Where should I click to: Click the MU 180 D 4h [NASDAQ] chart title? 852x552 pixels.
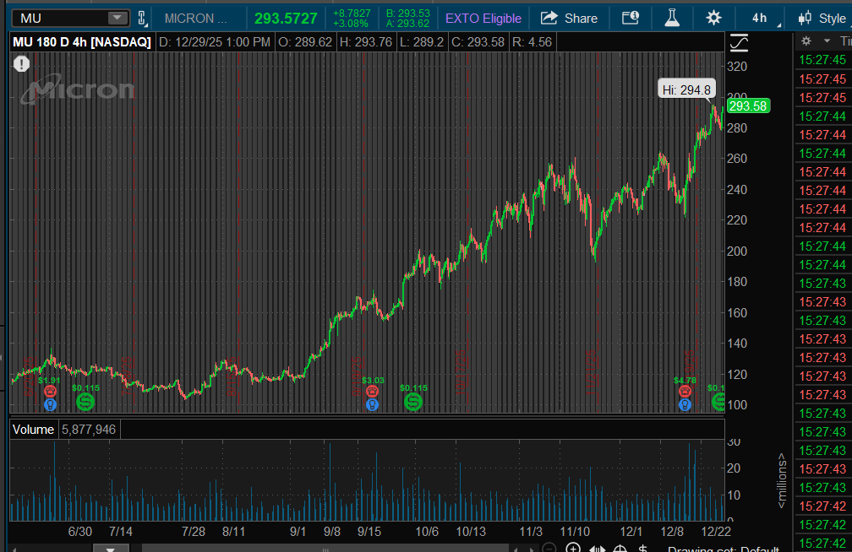pyautogui.click(x=81, y=42)
